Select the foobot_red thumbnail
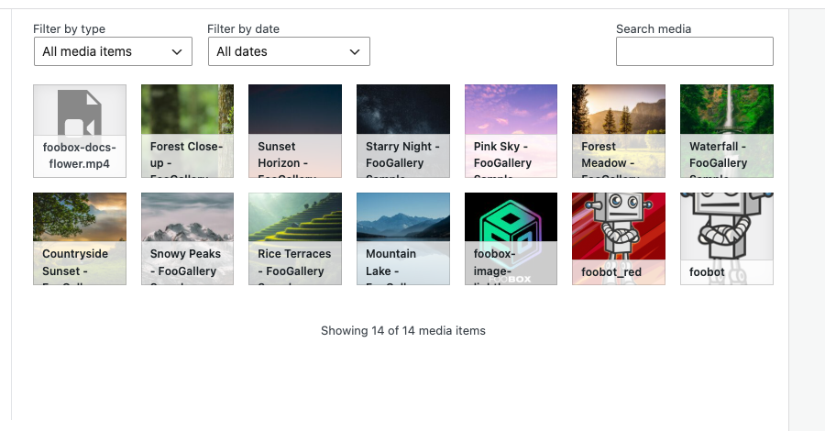825x431 pixels. (x=619, y=239)
